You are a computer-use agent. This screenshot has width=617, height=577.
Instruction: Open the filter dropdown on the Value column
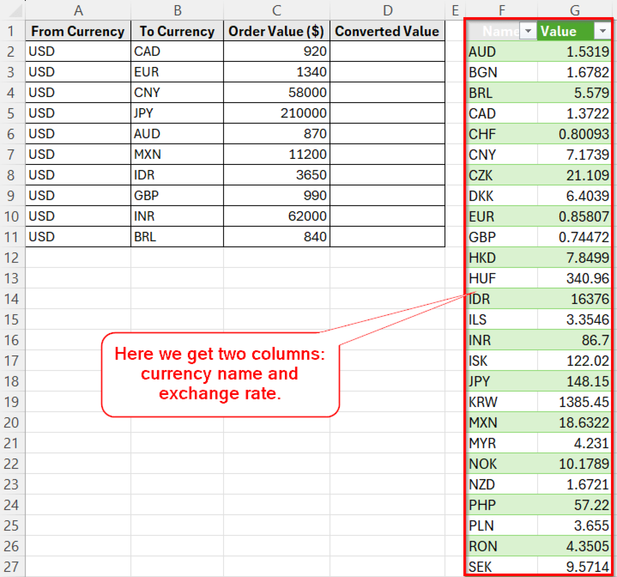point(602,31)
